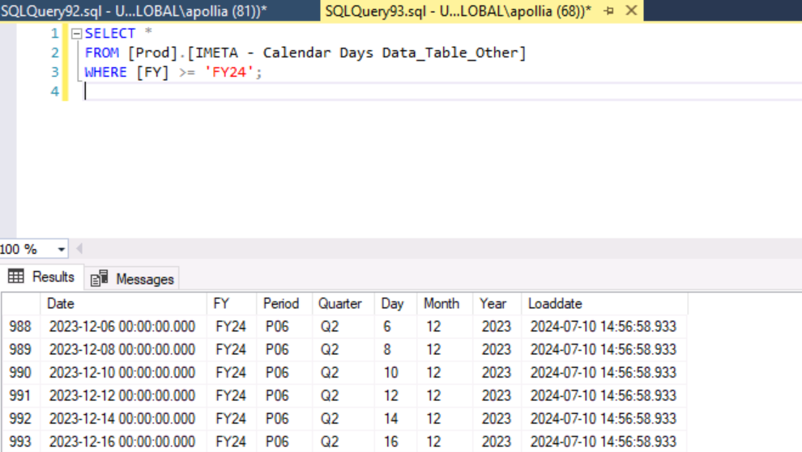Select row 988 by its row number
This screenshot has height=452, width=802.
click(x=21, y=327)
